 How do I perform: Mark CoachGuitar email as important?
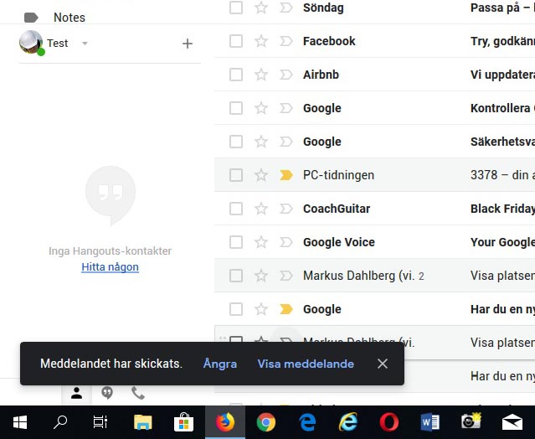pyautogui.click(x=286, y=209)
